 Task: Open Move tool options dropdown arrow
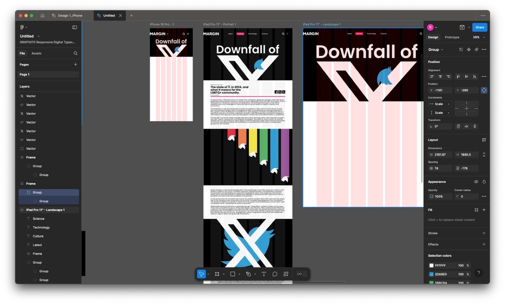point(208,274)
